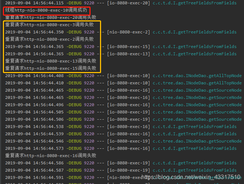Image resolution: width=244 pixels, height=184 pixels.
Task: Click the getAllTopNode line at 14:56:44.408
Action: pos(123,76)
